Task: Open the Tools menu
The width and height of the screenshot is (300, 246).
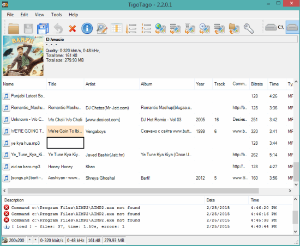Action: (x=56, y=15)
